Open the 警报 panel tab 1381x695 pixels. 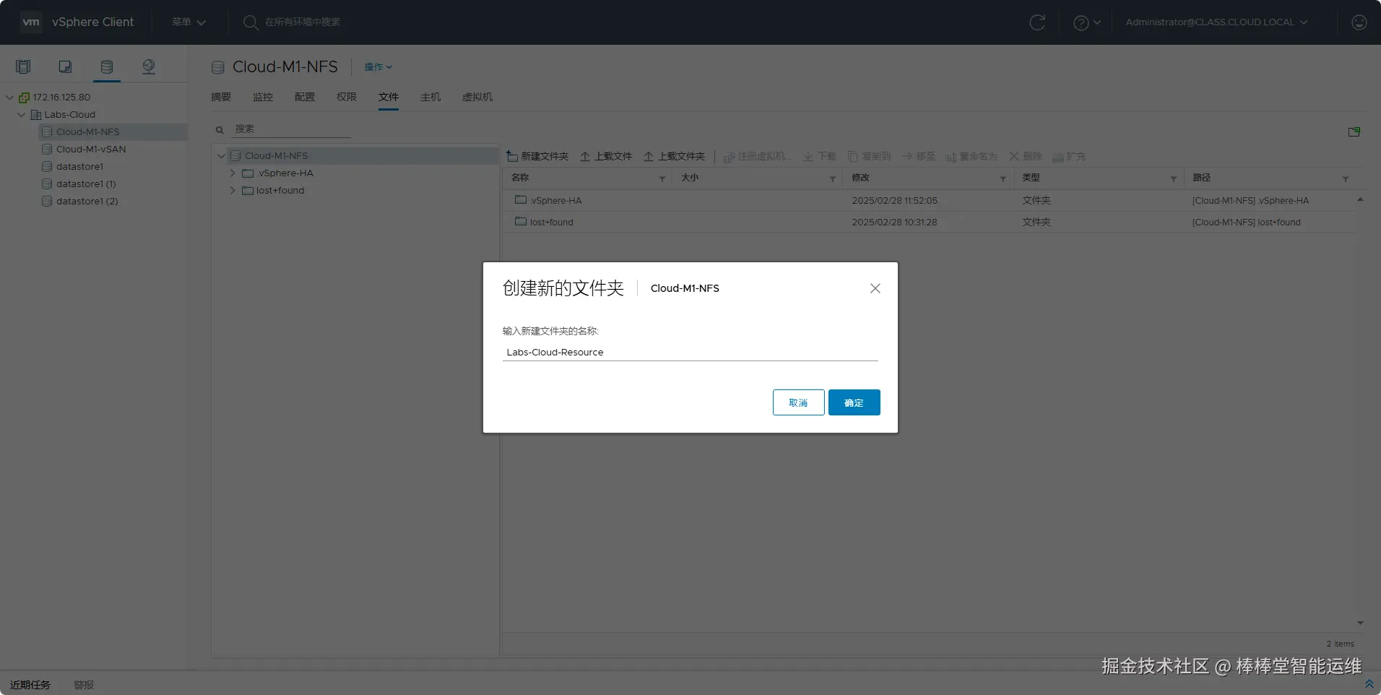click(84, 685)
